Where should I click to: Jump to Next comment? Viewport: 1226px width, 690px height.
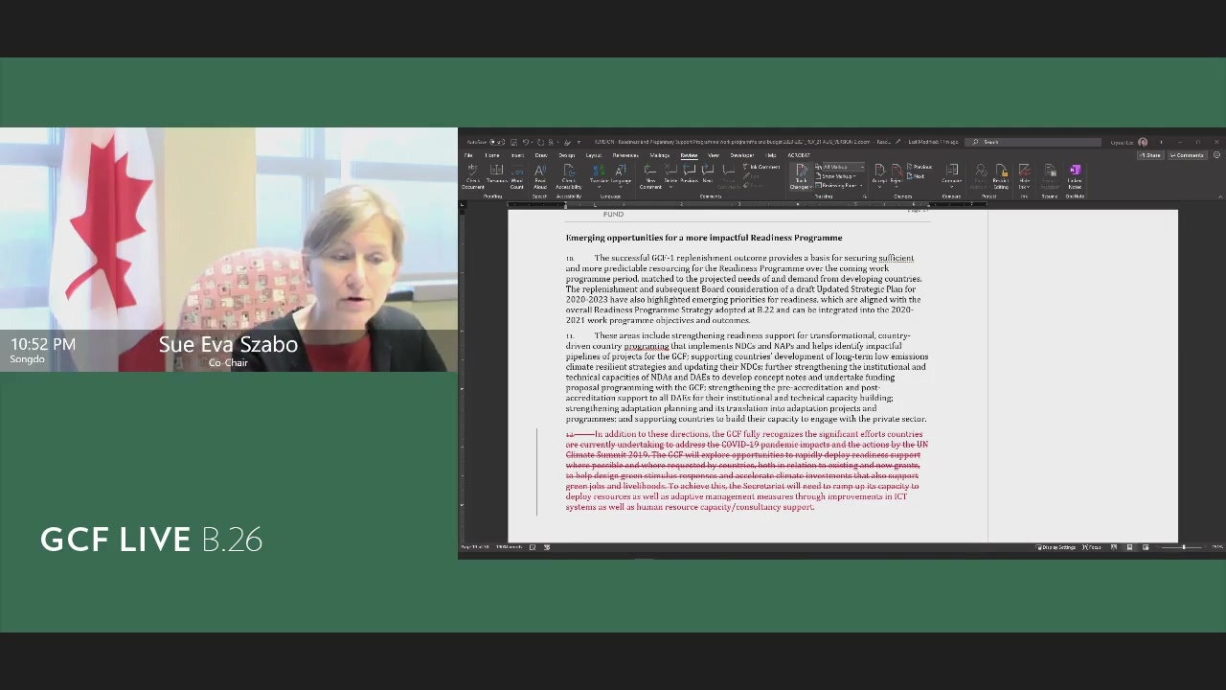pos(708,175)
